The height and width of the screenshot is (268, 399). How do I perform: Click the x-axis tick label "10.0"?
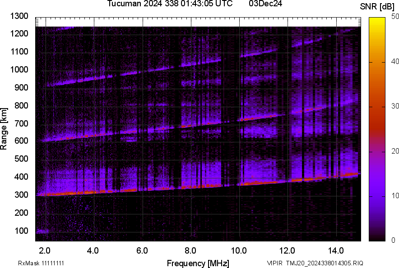tap(239, 250)
